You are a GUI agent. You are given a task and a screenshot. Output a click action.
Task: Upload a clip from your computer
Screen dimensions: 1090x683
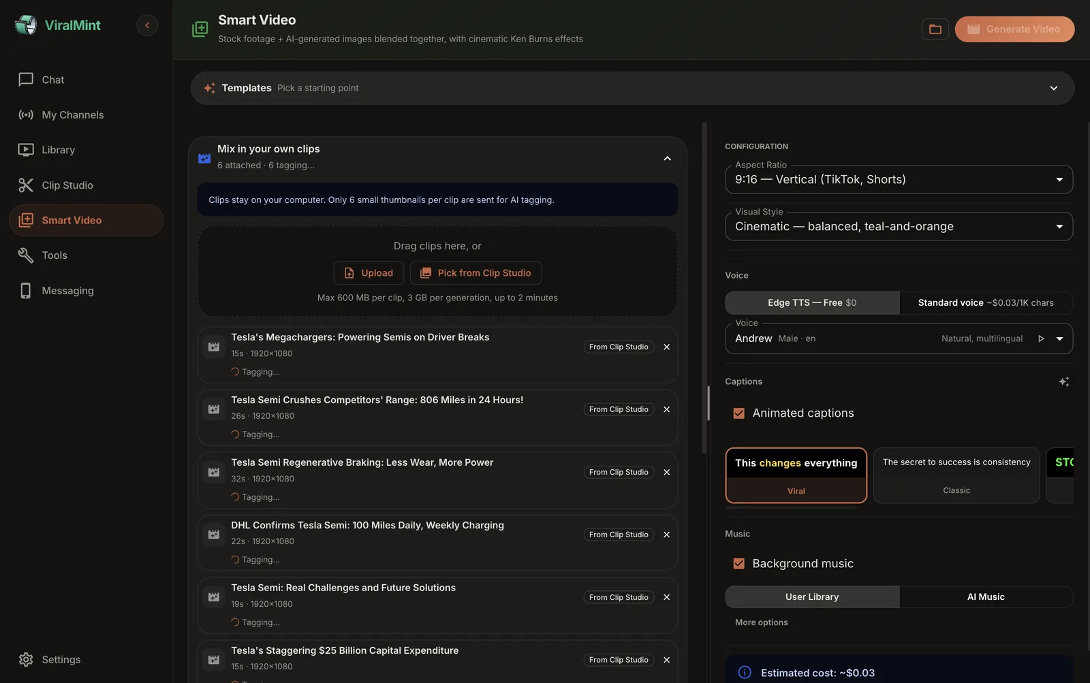(x=369, y=273)
